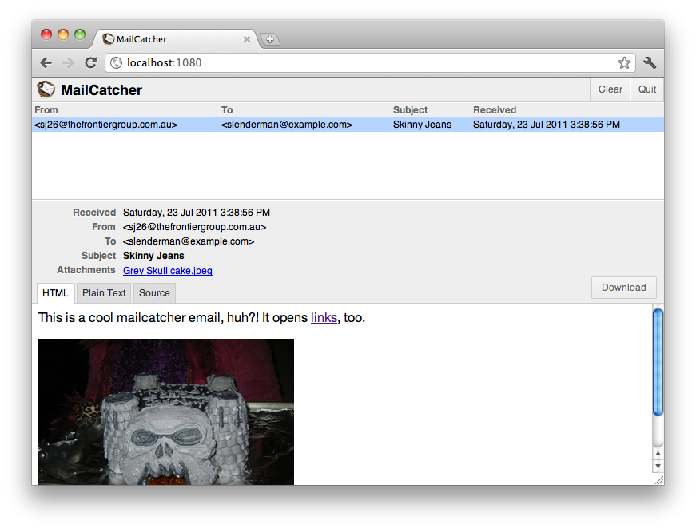
Task: Reload the page with the refresh icon
Action: (x=90, y=62)
